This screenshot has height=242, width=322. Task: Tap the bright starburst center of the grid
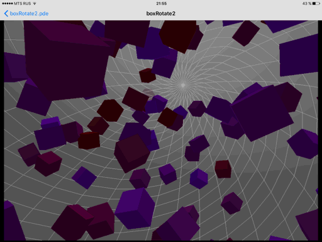pyautogui.click(x=183, y=85)
